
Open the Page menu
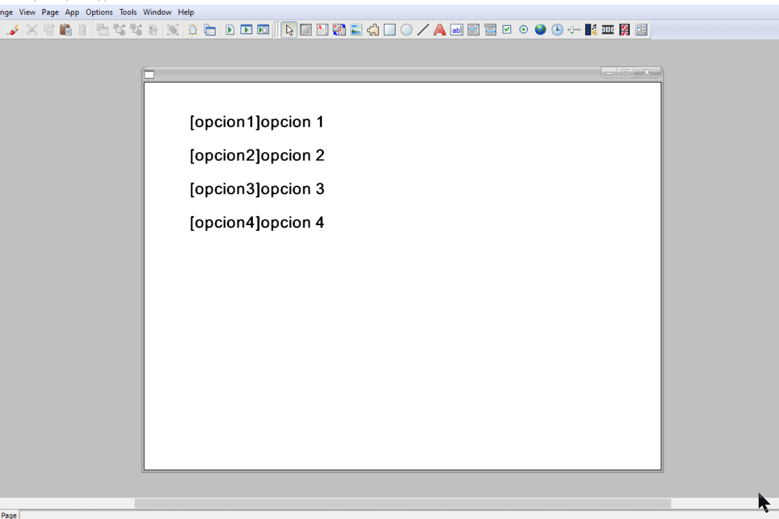50,12
